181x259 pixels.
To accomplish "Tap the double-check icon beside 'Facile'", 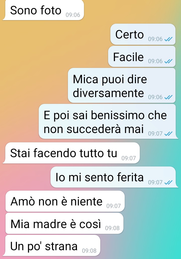I will 168,61.
